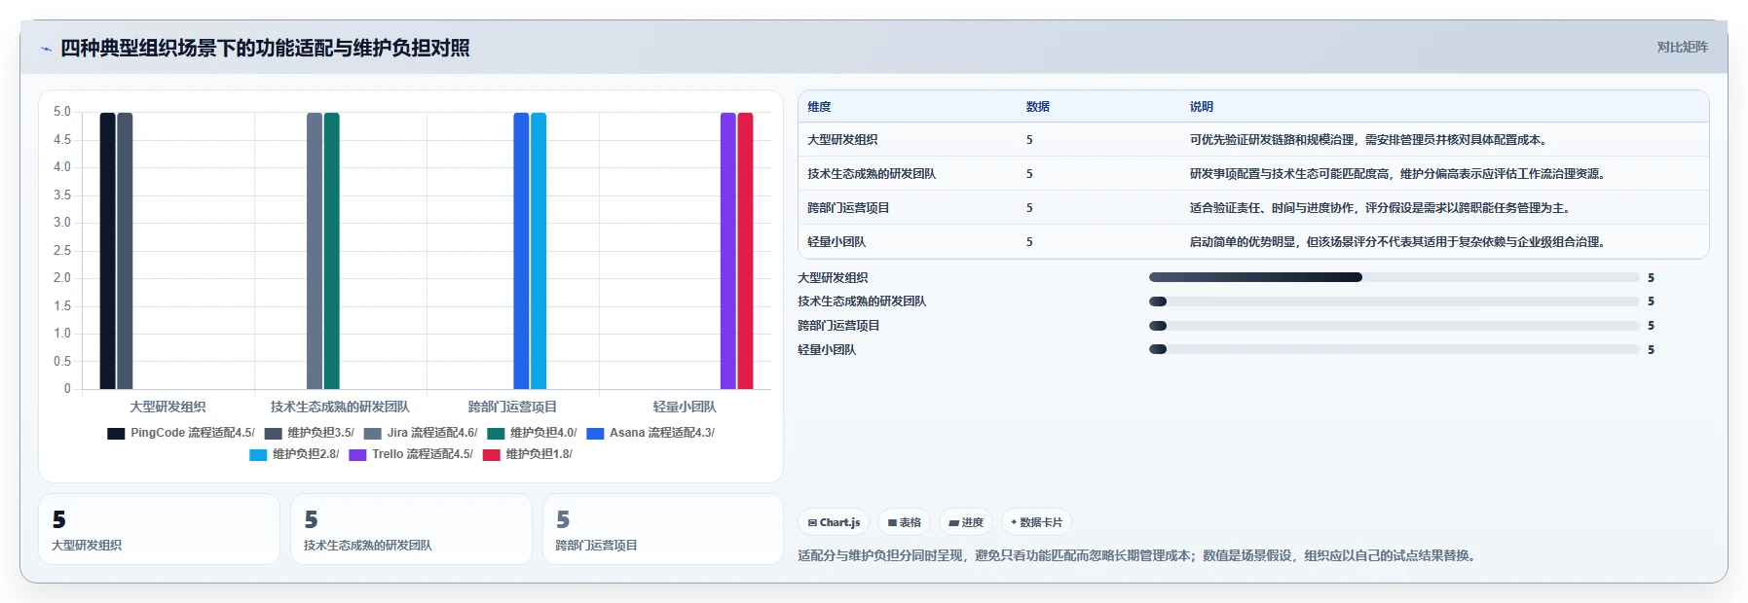Image resolution: width=1748 pixels, height=603 pixels.
Task: Click the dark PingCode bar for 大型研发组织
Action: point(107,251)
